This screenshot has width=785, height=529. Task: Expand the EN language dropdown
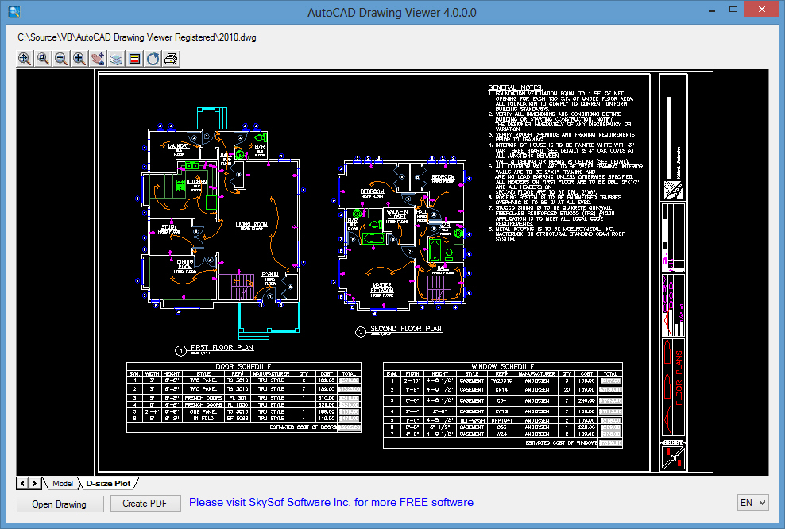click(x=753, y=503)
